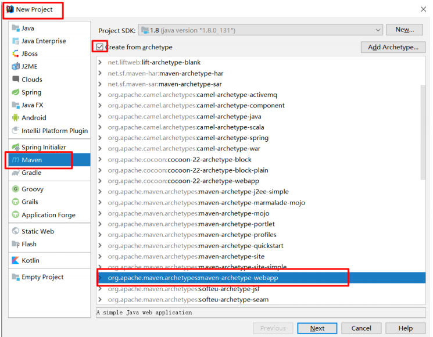This screenshot has height=337, width=433.
Task: Click the Gradle elephant icon
Action: click(16, 173)
